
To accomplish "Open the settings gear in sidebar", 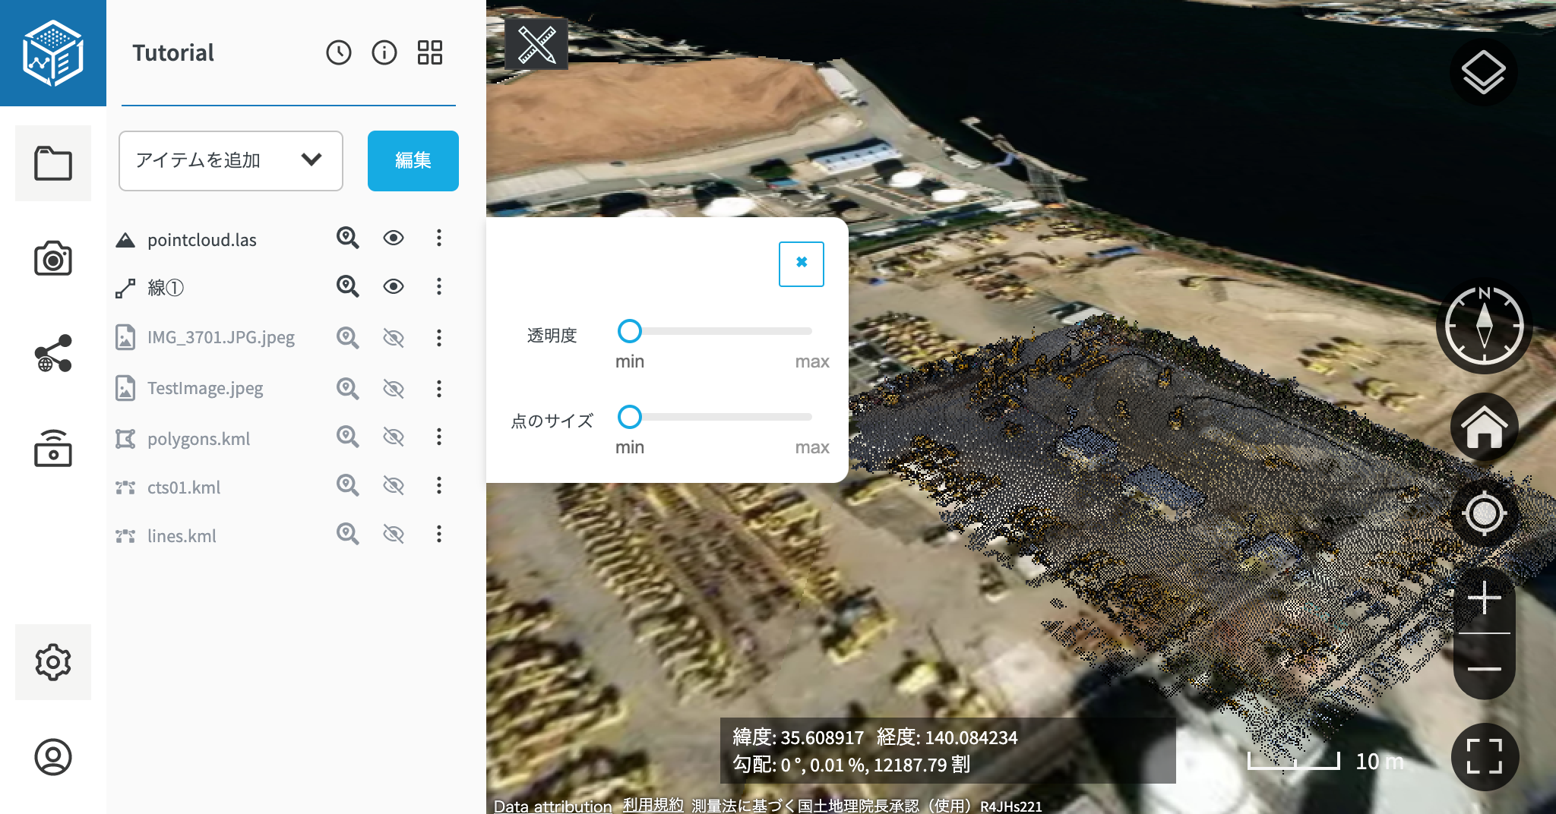I will point(53,661).
